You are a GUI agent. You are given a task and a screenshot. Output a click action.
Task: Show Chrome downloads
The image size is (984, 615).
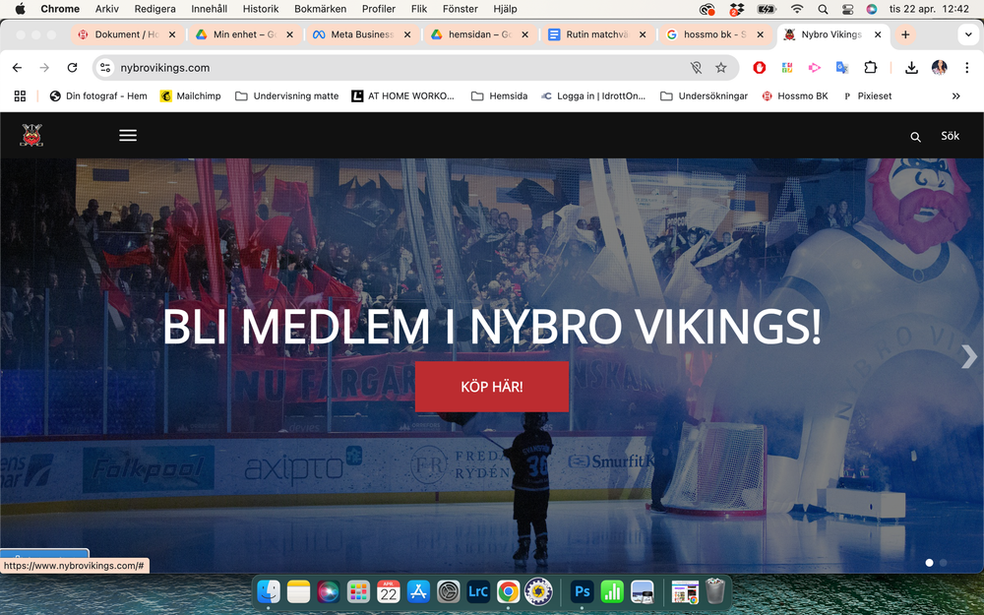(912, 68)
